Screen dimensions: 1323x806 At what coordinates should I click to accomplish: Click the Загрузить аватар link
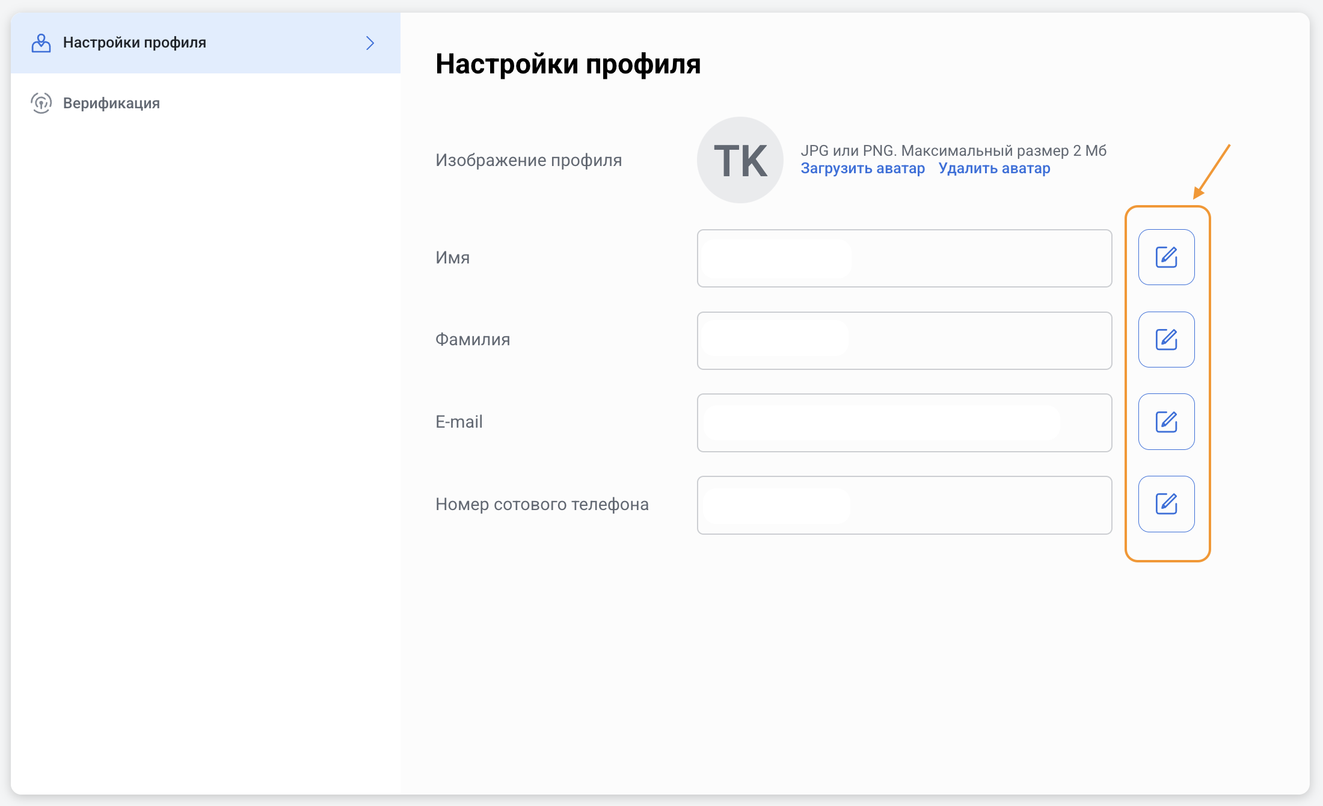(x=862, y=168)
